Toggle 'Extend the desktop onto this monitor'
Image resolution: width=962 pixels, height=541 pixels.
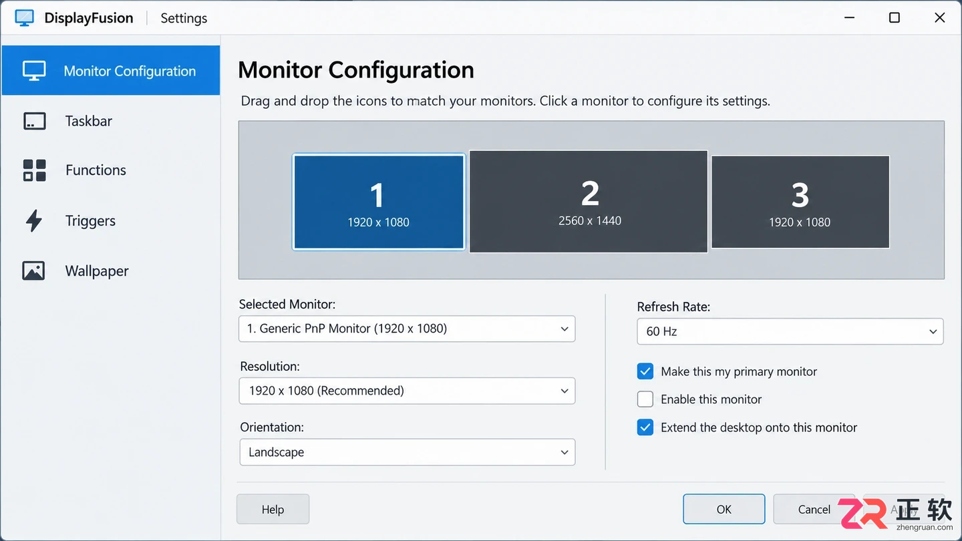click(645, 427)
